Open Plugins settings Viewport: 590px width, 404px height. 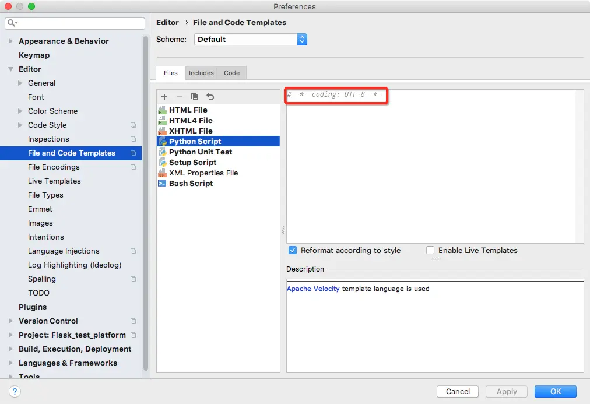33,307
